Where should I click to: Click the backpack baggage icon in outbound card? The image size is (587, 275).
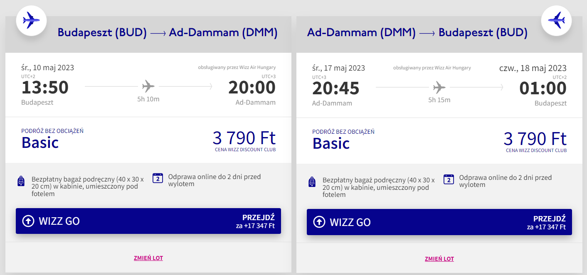click(x=21, y=182)
